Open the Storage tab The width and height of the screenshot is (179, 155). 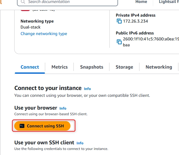tap(124, 67)
